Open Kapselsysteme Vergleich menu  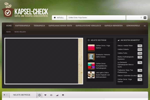pyautogui.click(x=88, y=26)
